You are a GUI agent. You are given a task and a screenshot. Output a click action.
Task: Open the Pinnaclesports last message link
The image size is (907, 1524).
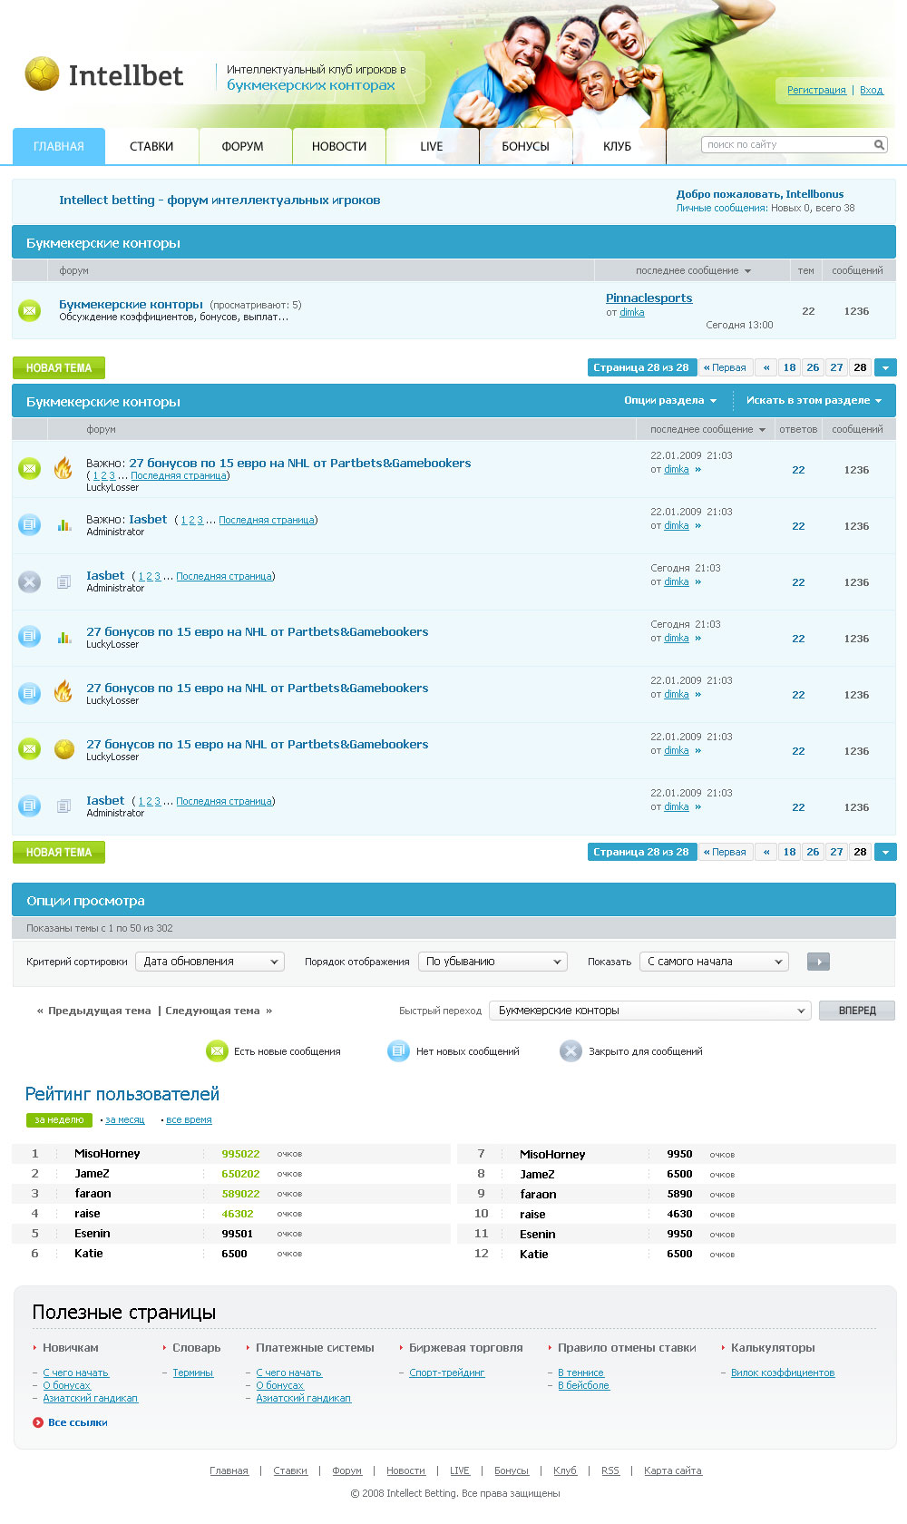click(649, 298)
